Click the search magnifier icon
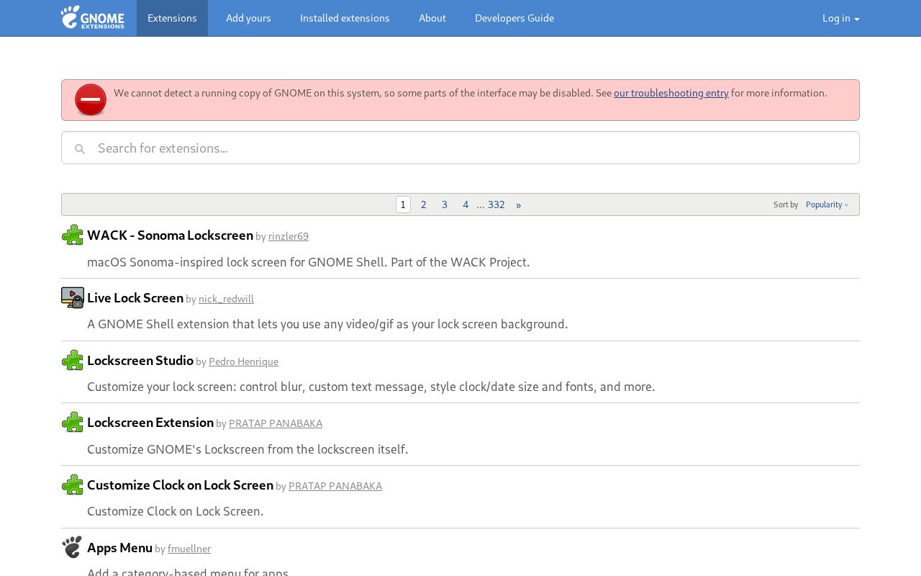921x576 pixels. click(80, 149)
